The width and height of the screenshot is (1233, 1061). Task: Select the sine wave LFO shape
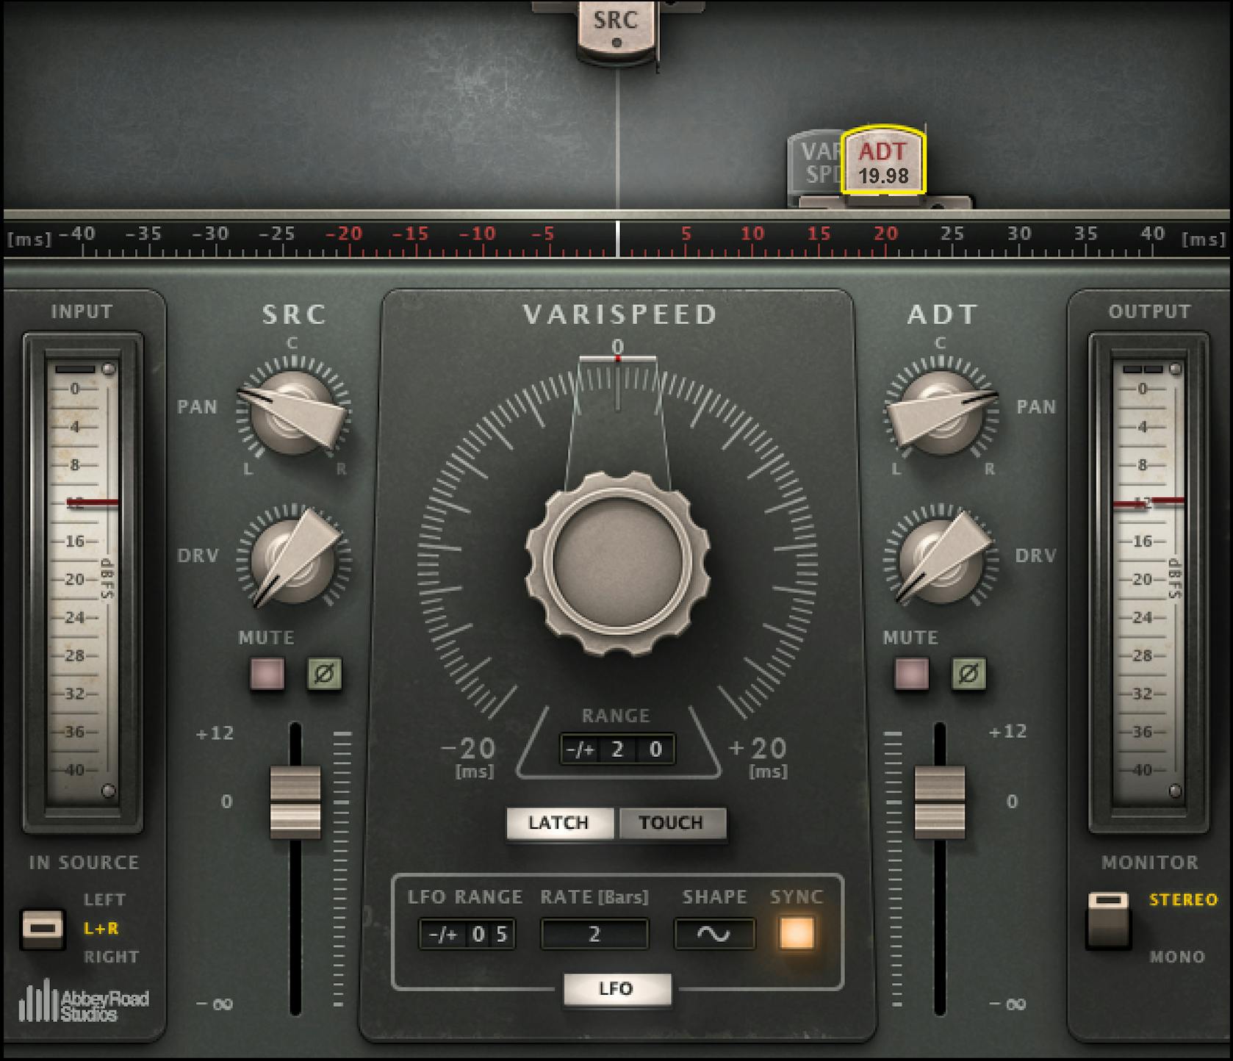(x=713, y=934)
